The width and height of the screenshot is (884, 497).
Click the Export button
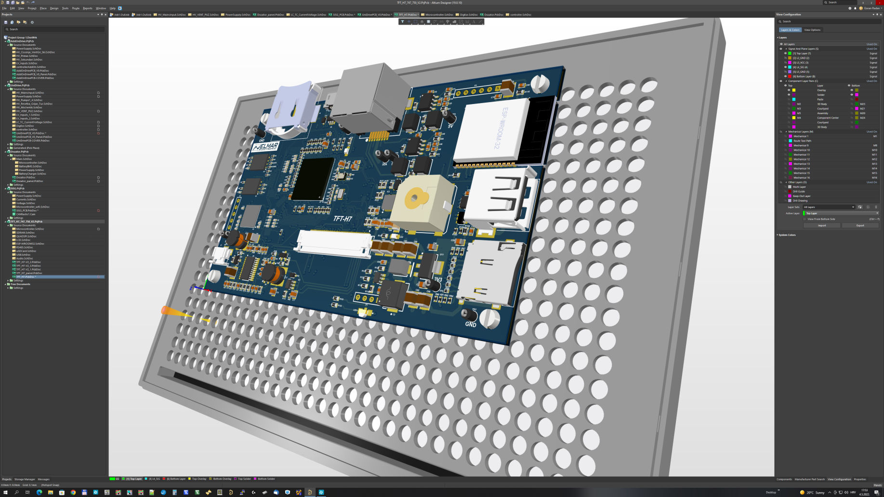tap(860, 225)
